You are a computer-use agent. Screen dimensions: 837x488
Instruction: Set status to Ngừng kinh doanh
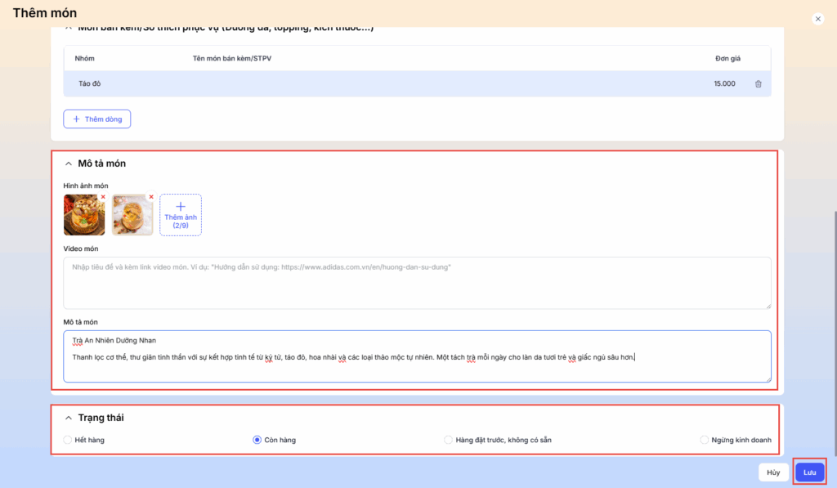click(x=705, y=440)
